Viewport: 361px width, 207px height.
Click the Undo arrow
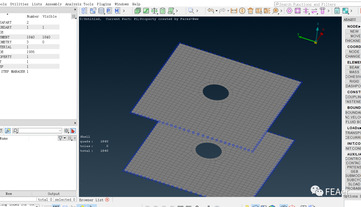(x=211, y=11)
